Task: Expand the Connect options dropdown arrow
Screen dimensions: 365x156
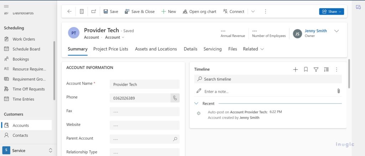Action: coord(253,11)
